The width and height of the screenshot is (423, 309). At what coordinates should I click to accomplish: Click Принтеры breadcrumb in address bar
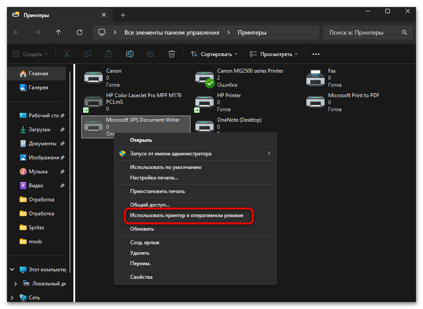(252, 32)
